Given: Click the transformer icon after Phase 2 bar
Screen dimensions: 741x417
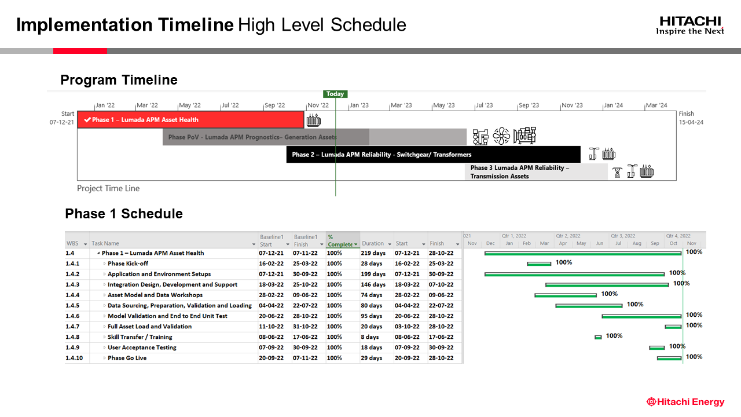Looking at the screenshot, I should (x=608, y=155).
